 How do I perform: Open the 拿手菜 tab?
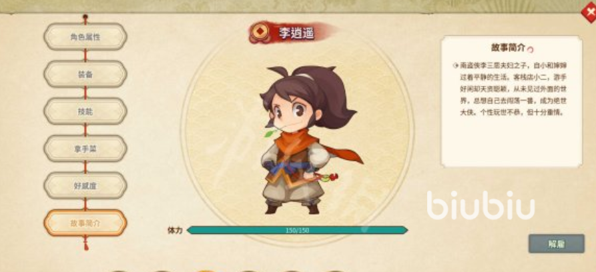(85, 149)
